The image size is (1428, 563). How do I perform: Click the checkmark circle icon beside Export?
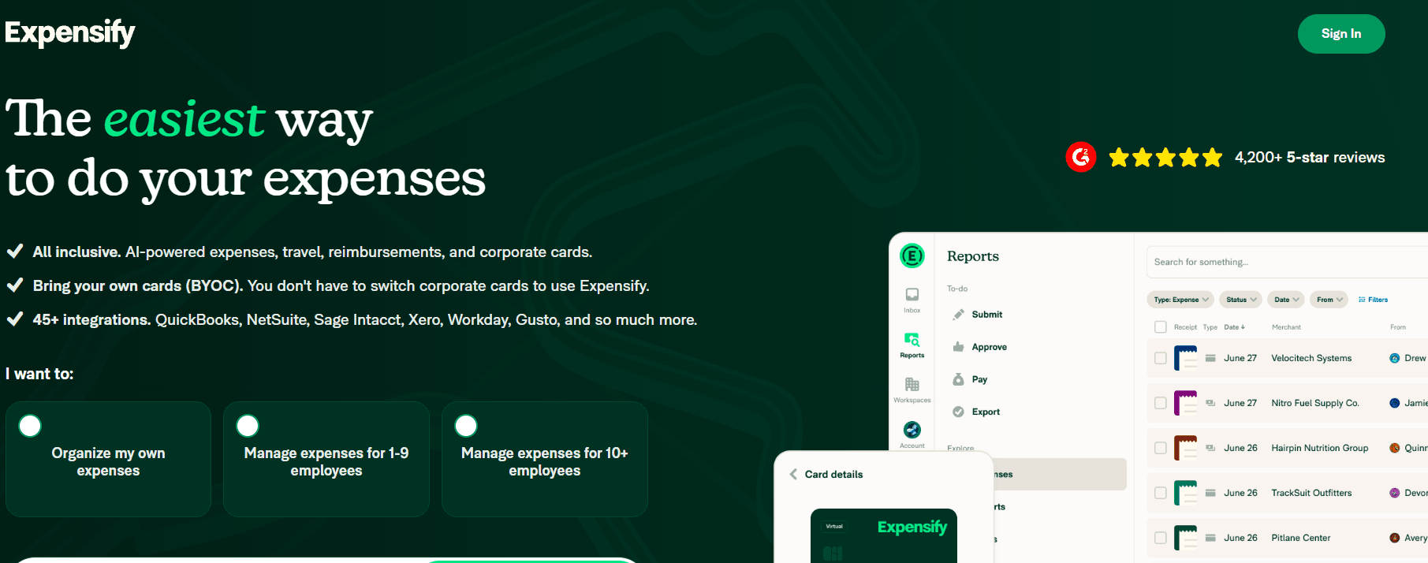pyautogui.click(x=959, y=412)
